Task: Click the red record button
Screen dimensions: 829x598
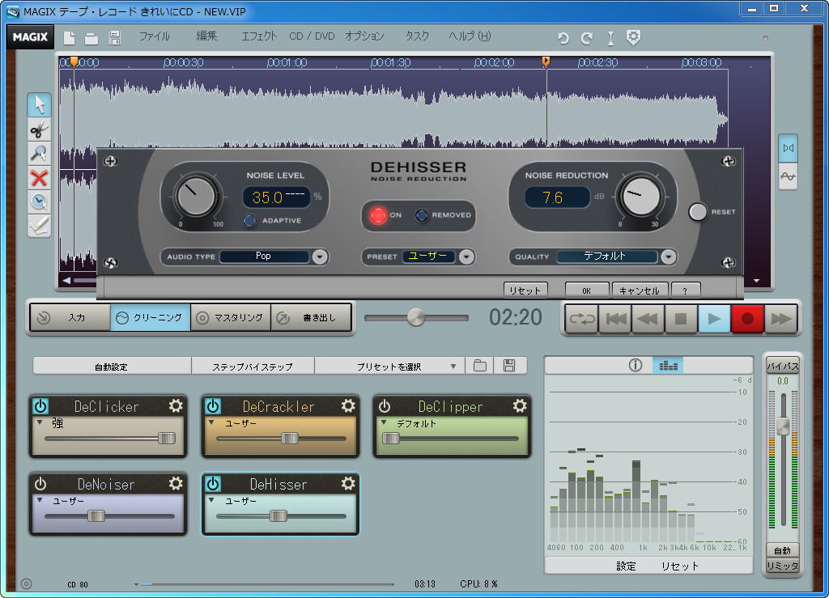Action: click(747, 319)
